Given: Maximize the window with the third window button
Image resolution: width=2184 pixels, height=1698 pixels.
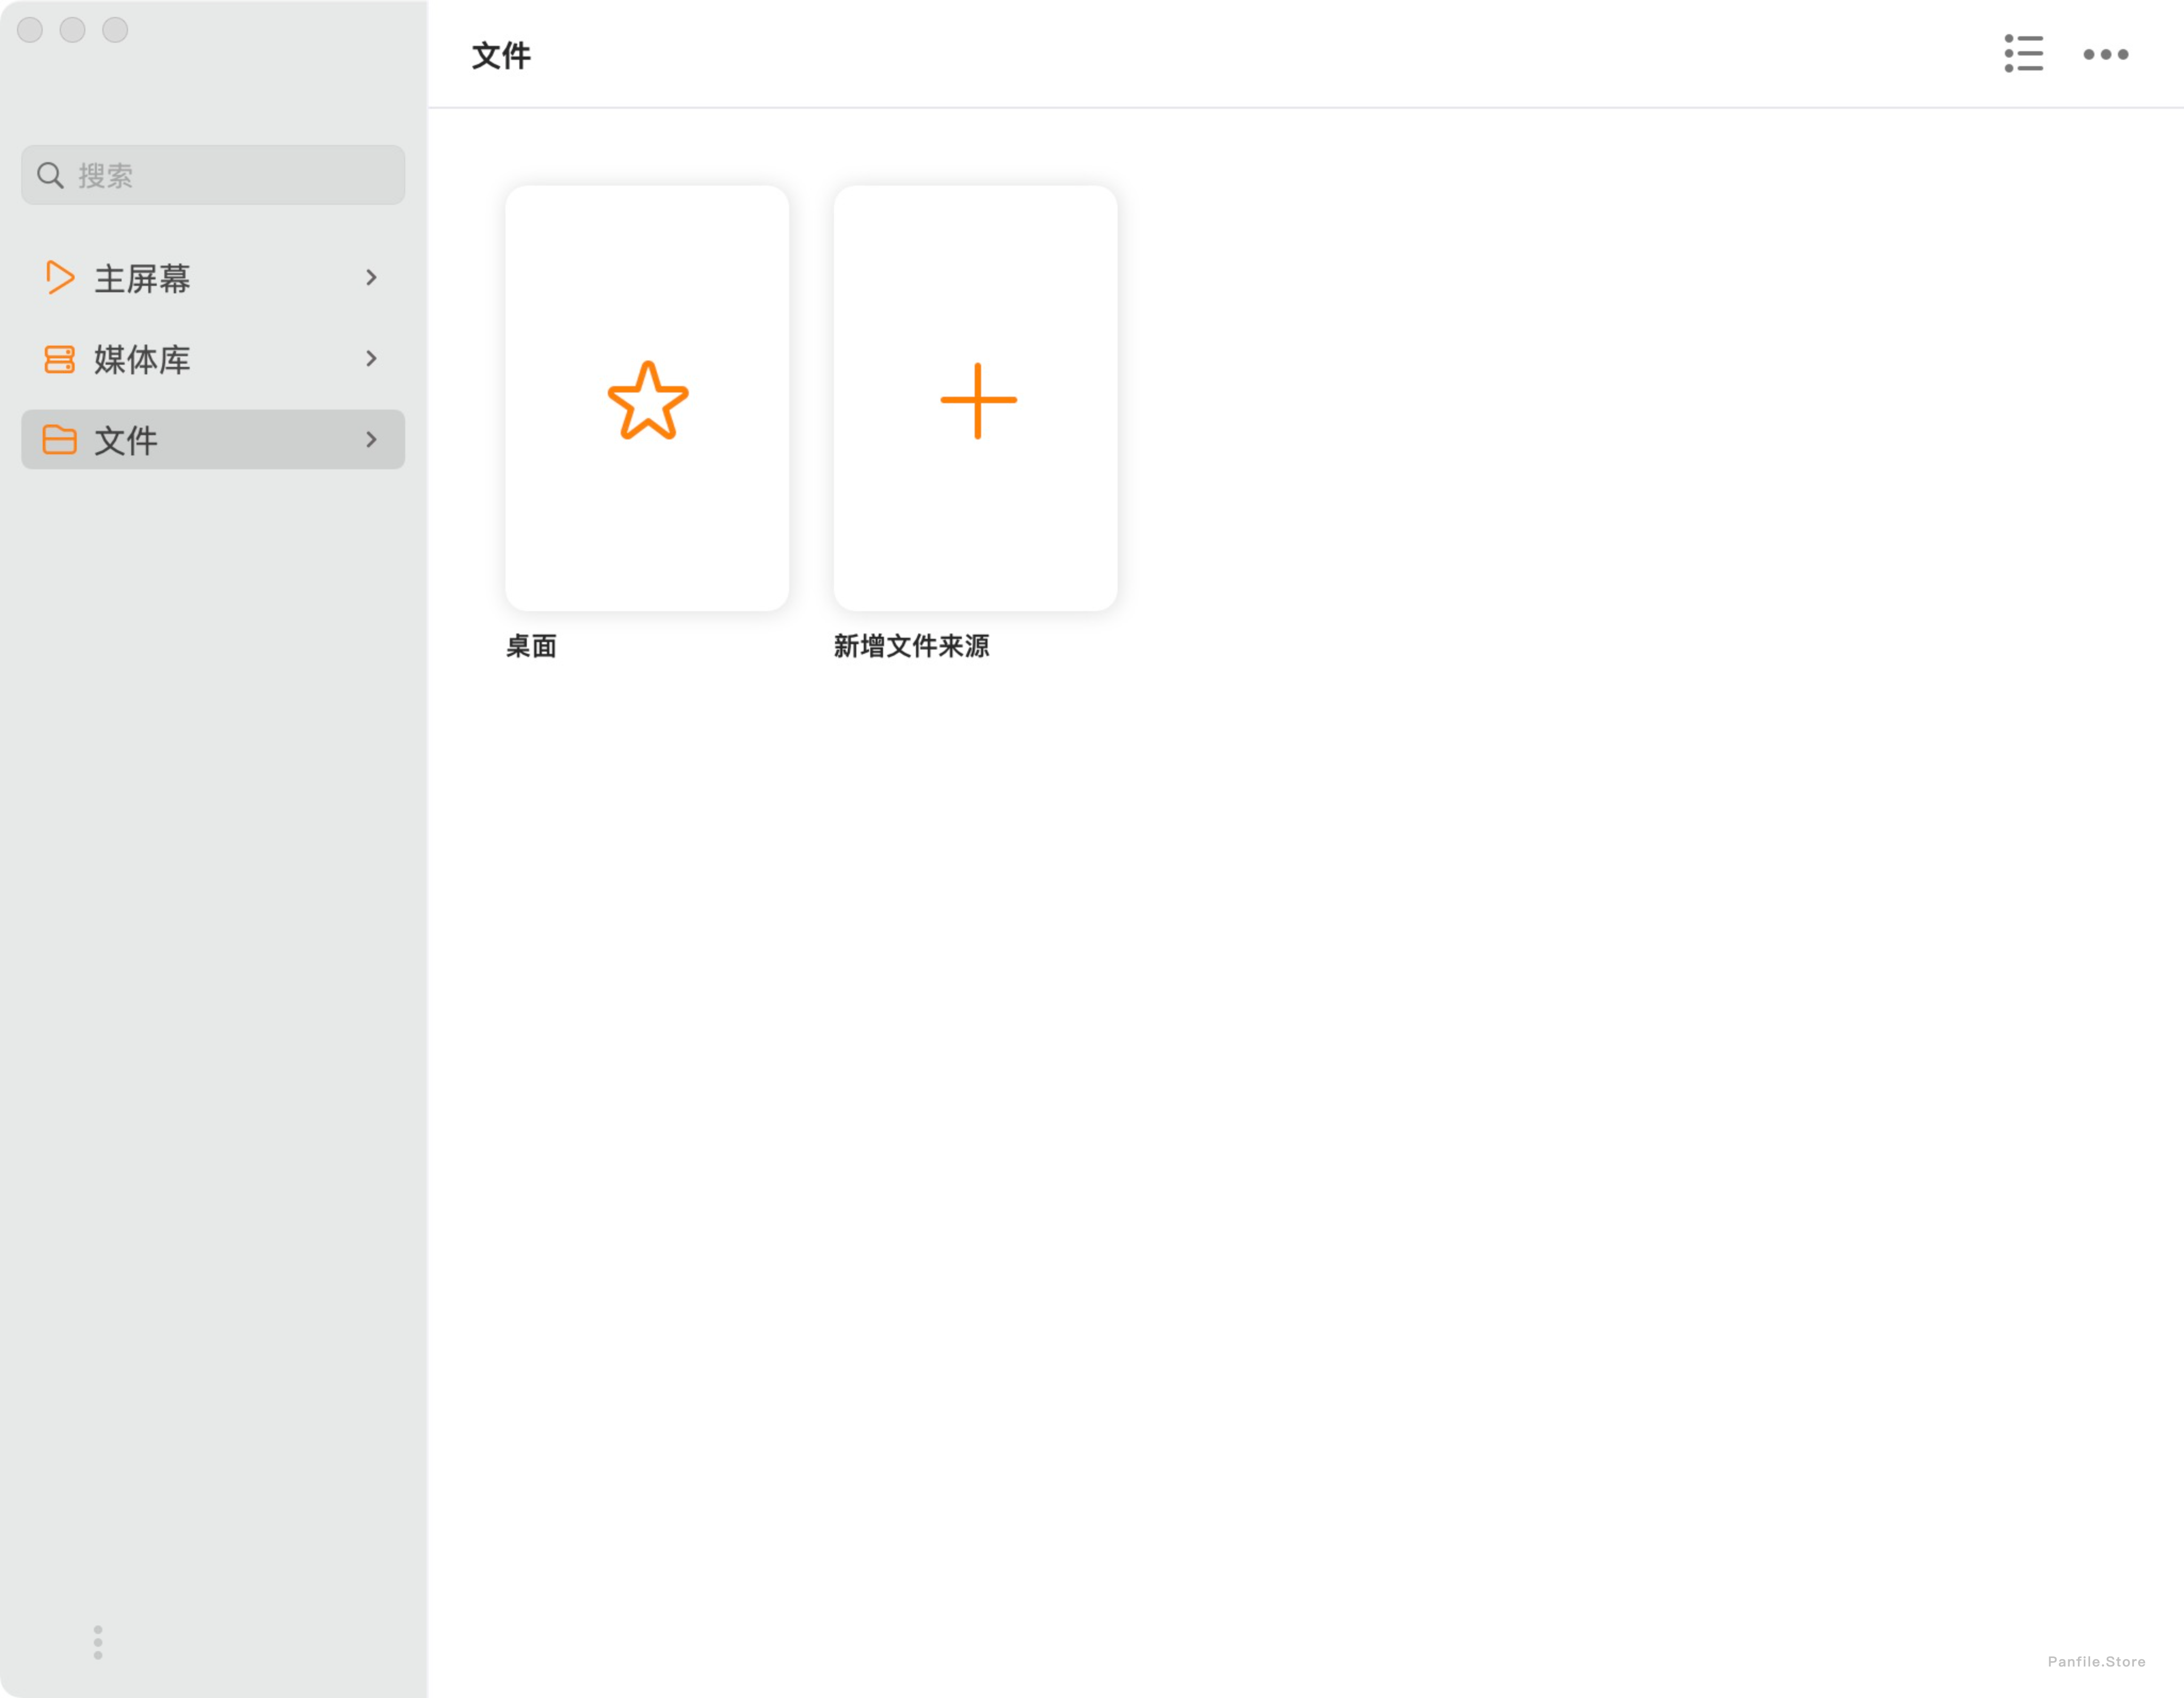Looking at the screenshot, I should pos(115,30).
